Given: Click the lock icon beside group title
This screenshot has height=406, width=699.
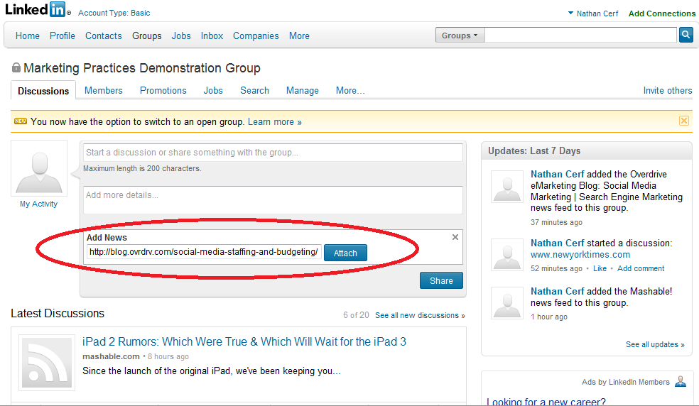Looking at the screenshot, I should pos(16,67).
